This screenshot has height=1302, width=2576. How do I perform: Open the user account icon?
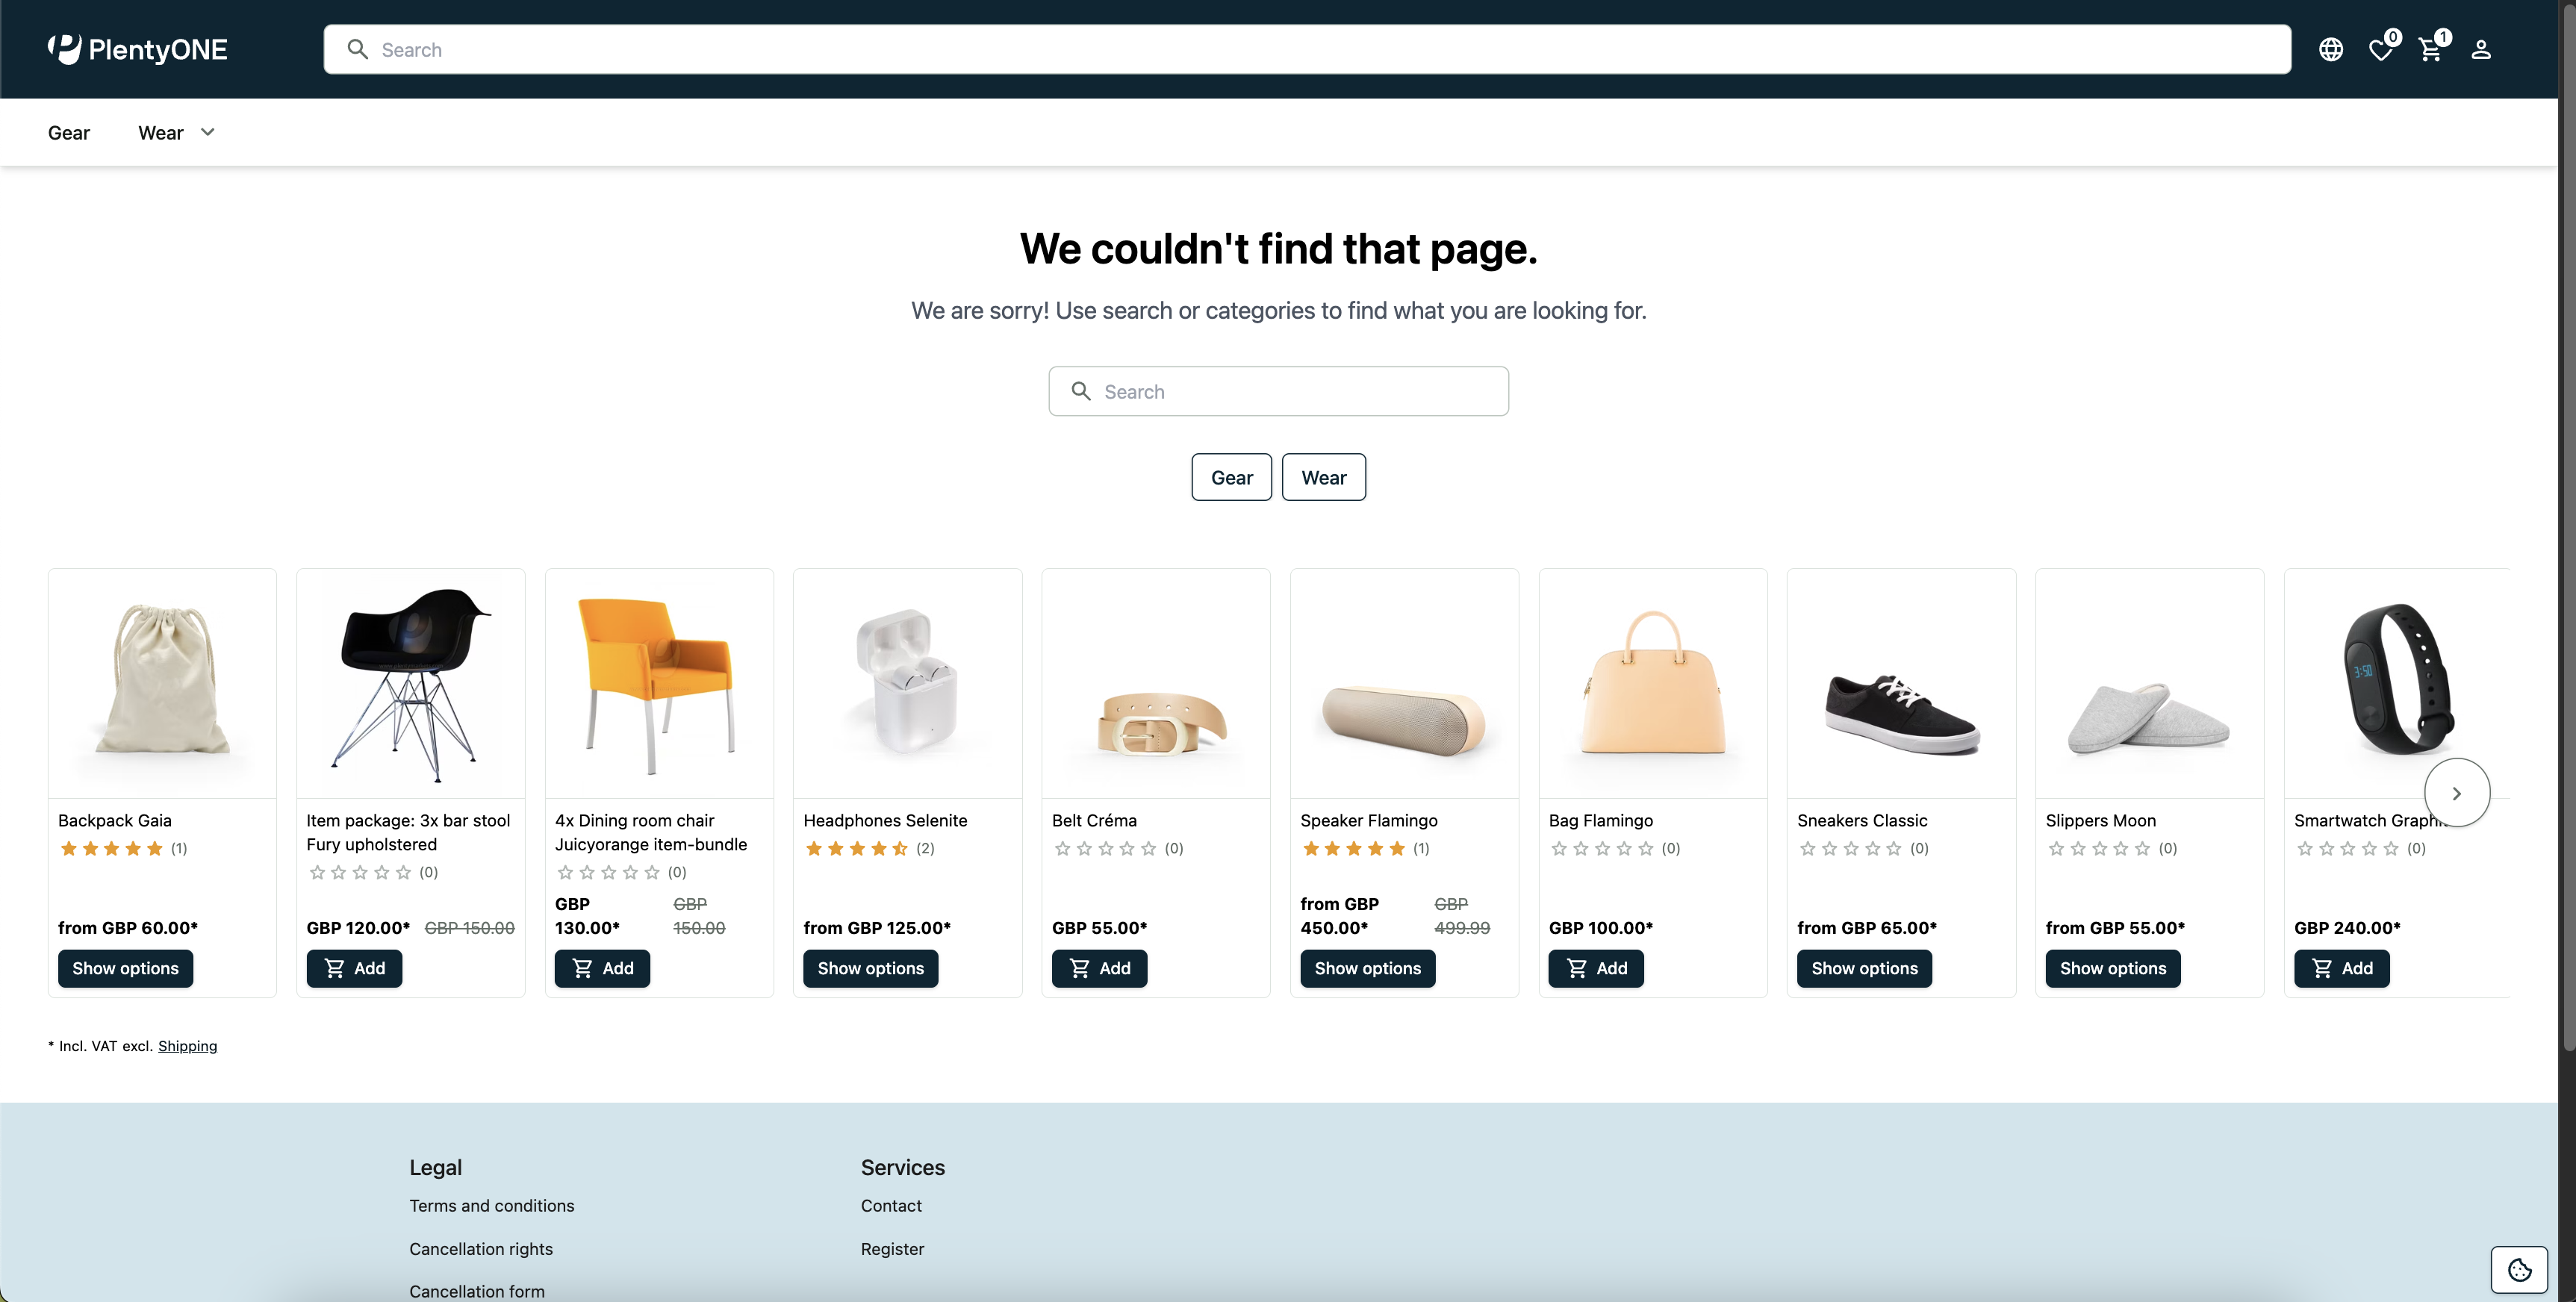pyautogui.click(x=2481, y=50)
